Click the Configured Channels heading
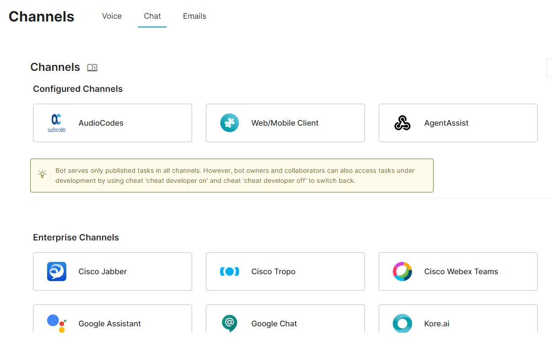The width and height of the screenshot is (552, 346). coord(78,89)
